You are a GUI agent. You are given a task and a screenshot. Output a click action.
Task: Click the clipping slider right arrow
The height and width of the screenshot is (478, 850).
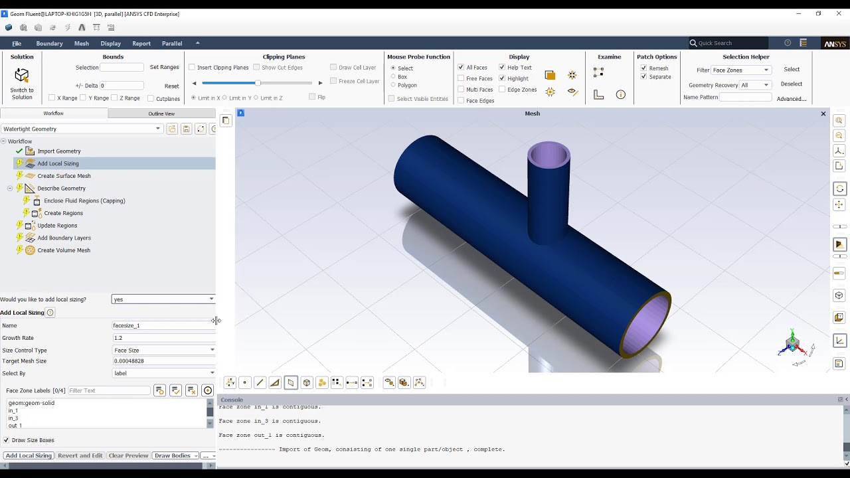point(320,83)
